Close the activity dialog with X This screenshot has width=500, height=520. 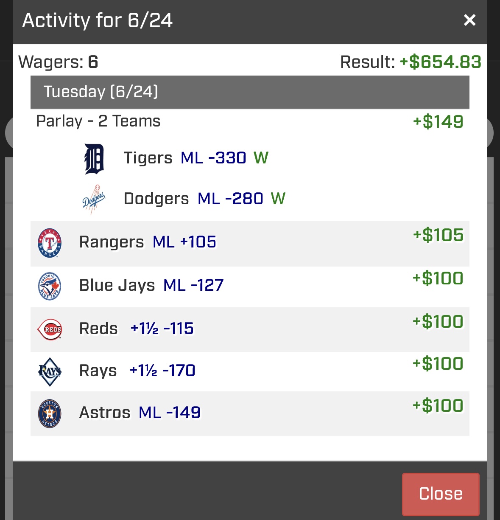(x=469, y=20)
